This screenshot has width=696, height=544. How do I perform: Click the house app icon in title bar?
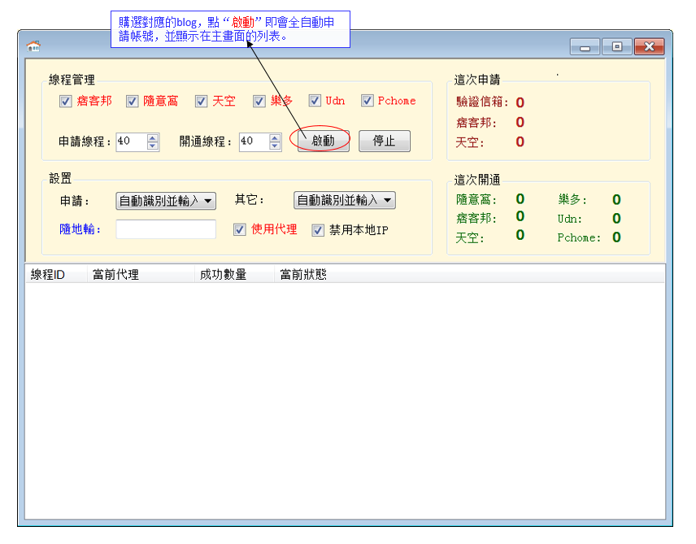point(33,46)
